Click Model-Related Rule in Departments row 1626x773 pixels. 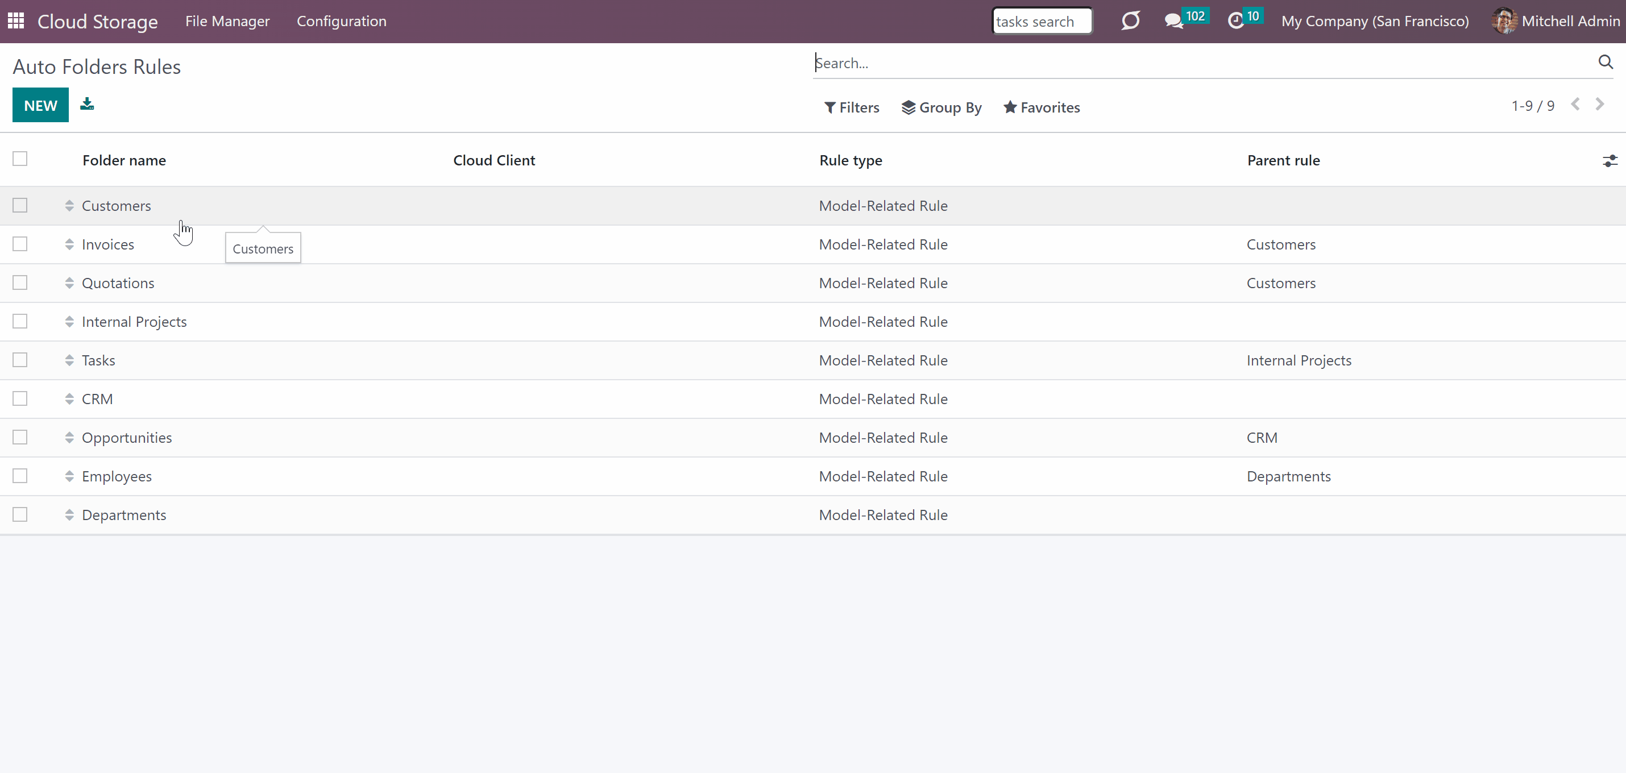pos(883,515)
